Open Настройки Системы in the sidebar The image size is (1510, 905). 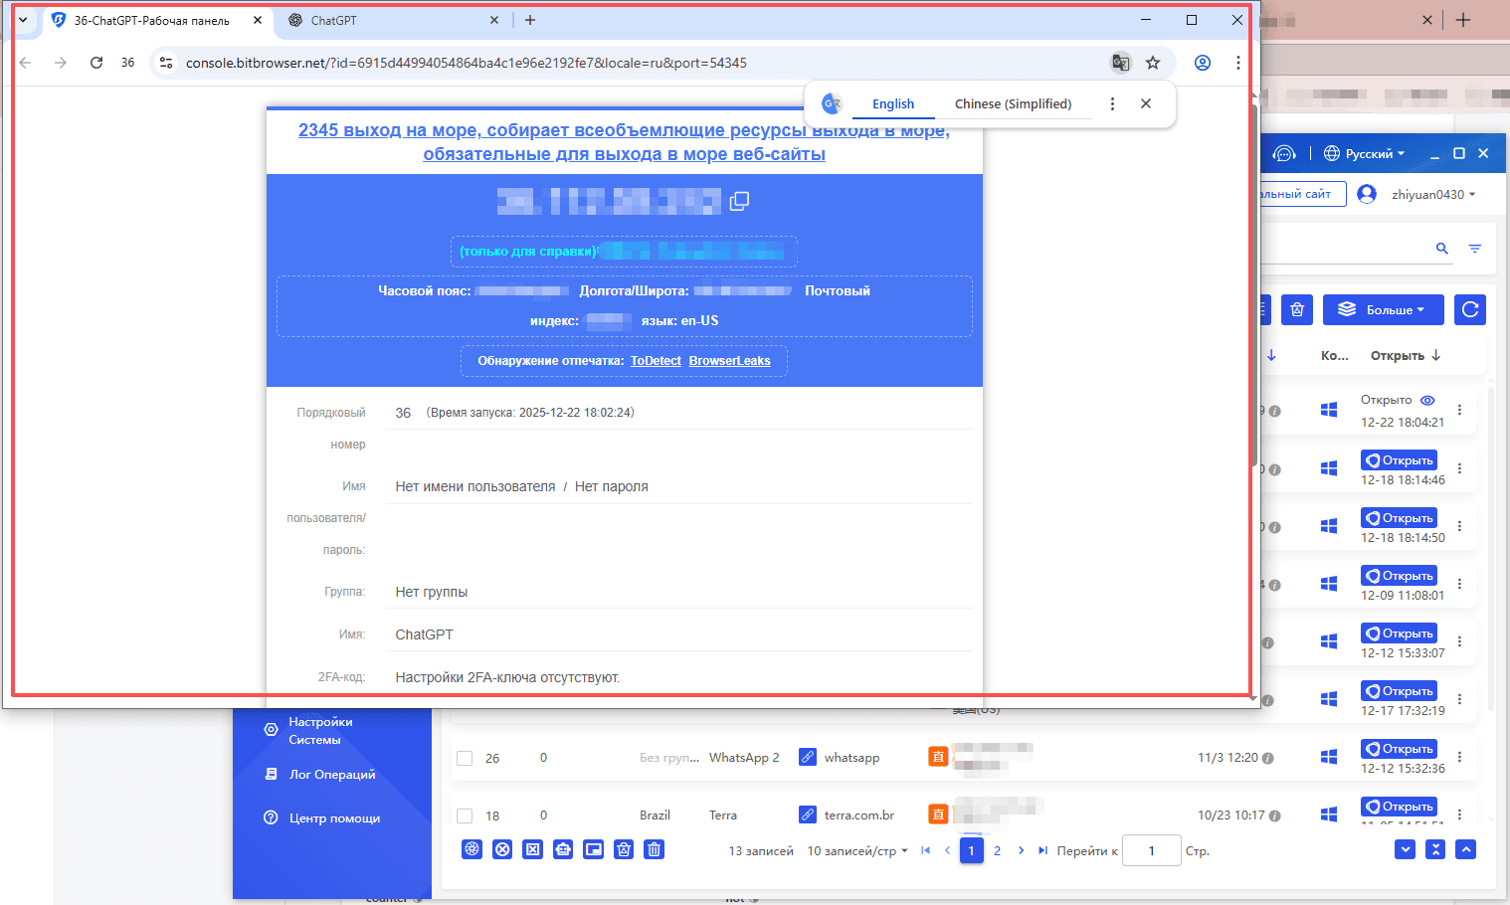[x=320, y=730]
